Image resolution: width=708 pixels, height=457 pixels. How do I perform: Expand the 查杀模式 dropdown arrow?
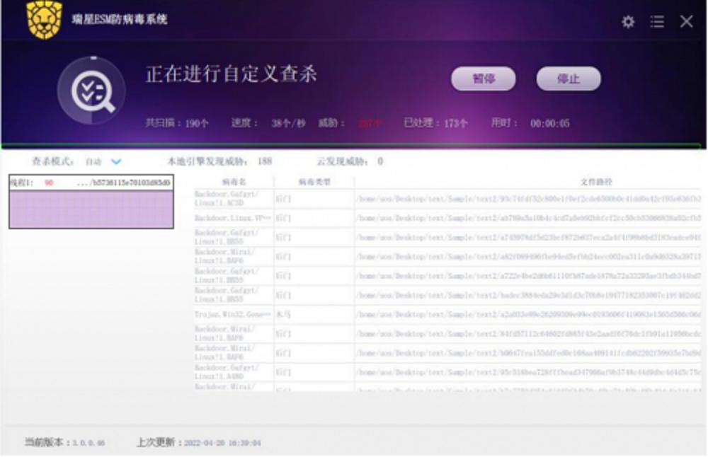(116, 161)
